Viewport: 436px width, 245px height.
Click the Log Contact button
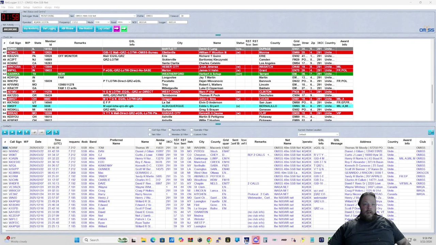pos(104,29)
